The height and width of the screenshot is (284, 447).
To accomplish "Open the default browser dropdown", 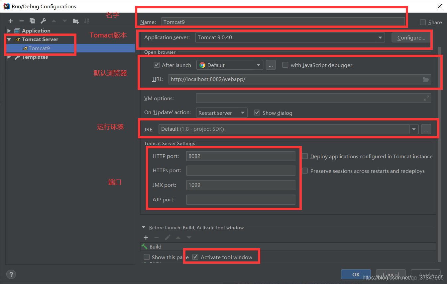I will pos(258,65).
